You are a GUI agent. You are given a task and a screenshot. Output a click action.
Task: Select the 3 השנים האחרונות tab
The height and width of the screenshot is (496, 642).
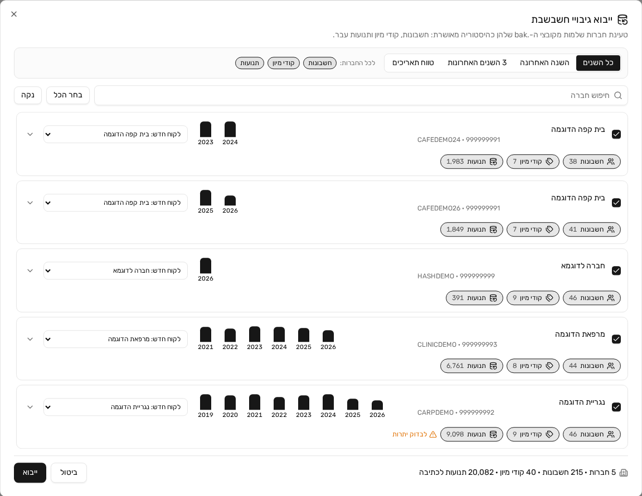pyautogui.click(x=477, y=63)
